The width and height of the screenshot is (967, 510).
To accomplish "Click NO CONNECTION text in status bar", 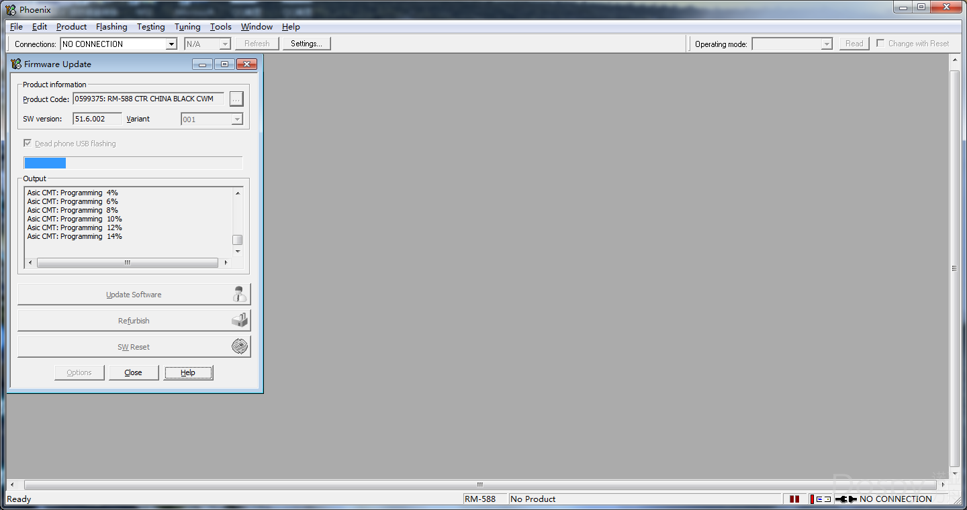I will [895, 499].
